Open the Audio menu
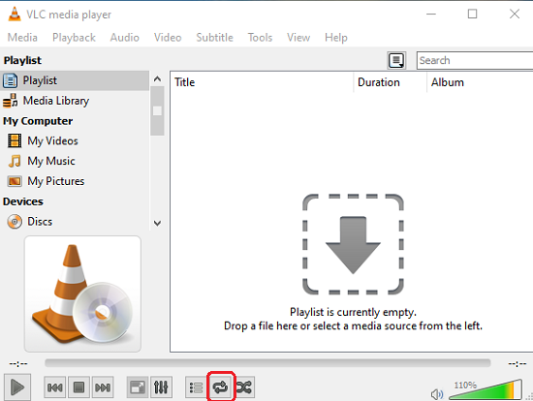 124,38
